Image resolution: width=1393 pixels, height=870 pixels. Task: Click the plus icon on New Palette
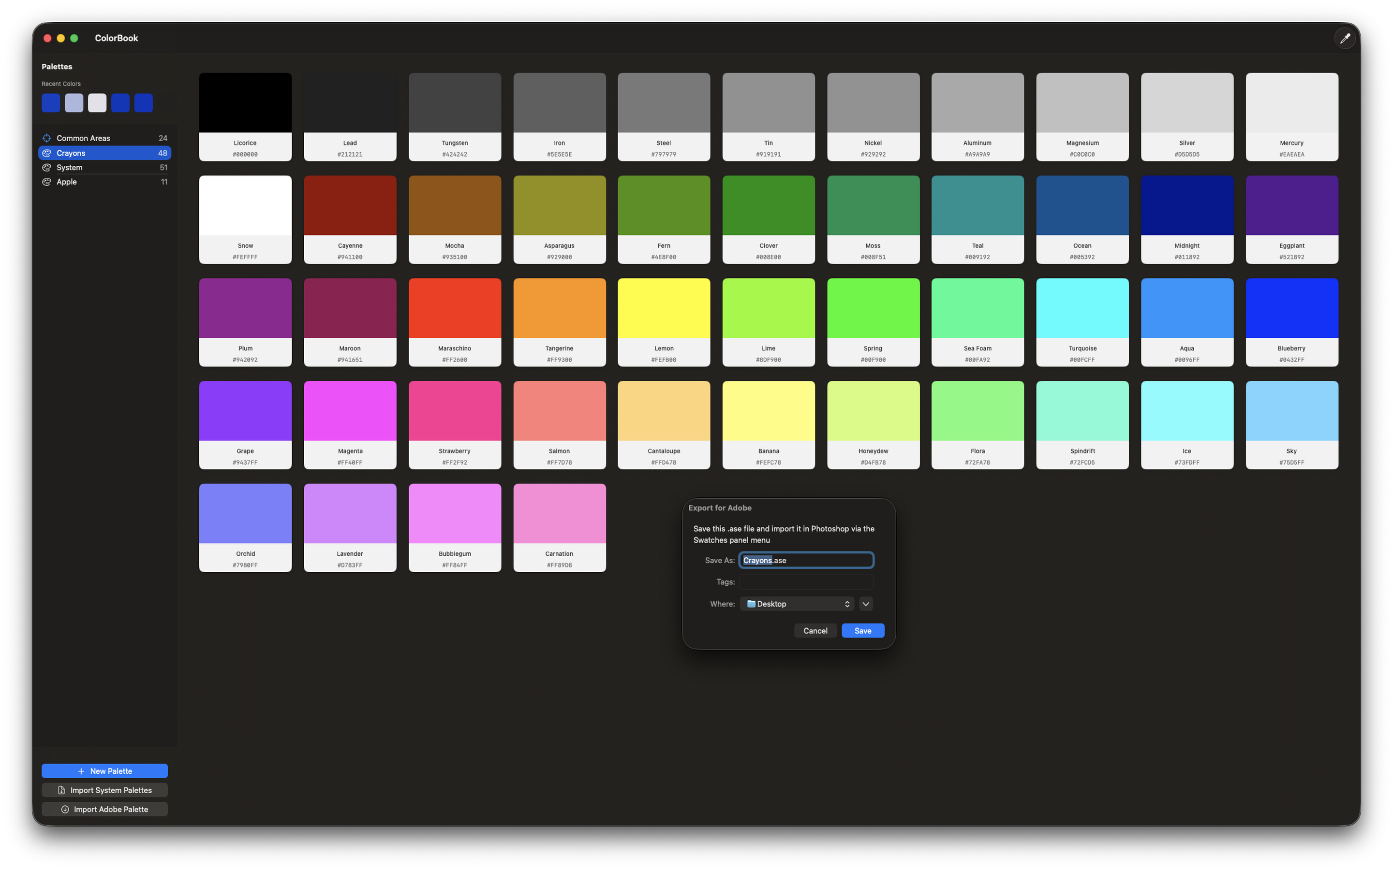(x=81, y=771)
